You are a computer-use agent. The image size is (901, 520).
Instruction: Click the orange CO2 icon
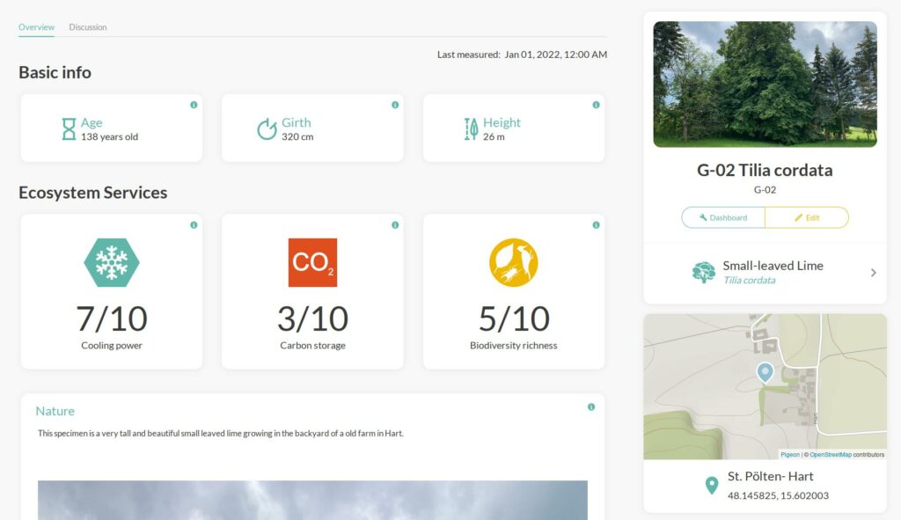tap(312, 262)
